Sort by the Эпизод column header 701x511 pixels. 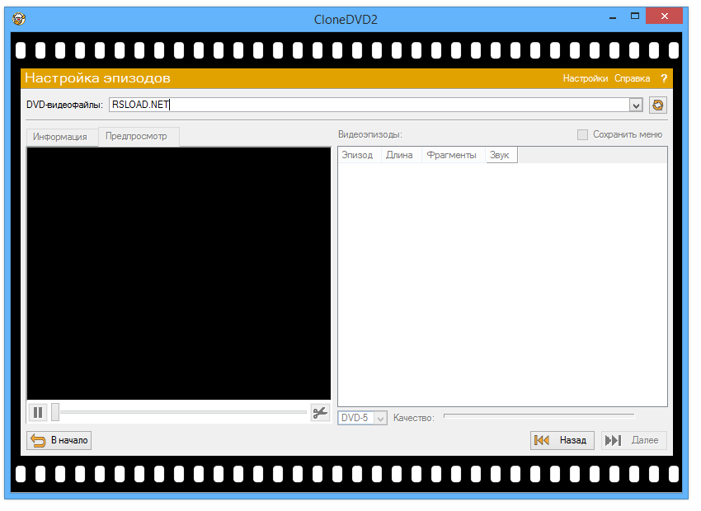(359, 155)
